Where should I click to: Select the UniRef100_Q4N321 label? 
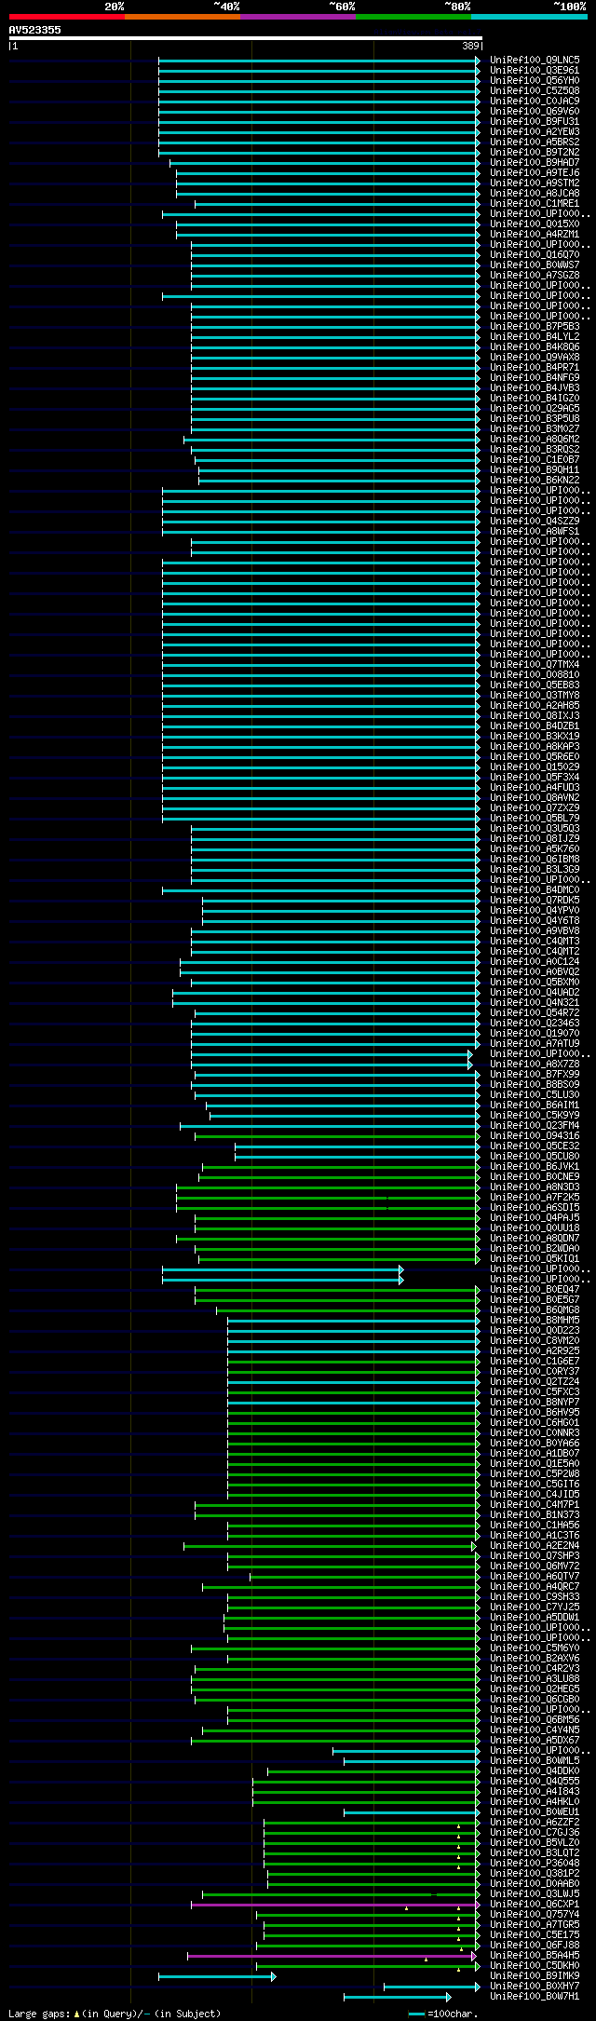tap(535, 1003)
